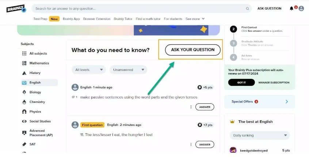The height and width of the screenshot is (160, 309).
Task: Click ASK QUESTION in the header
Action: [270, 8]
